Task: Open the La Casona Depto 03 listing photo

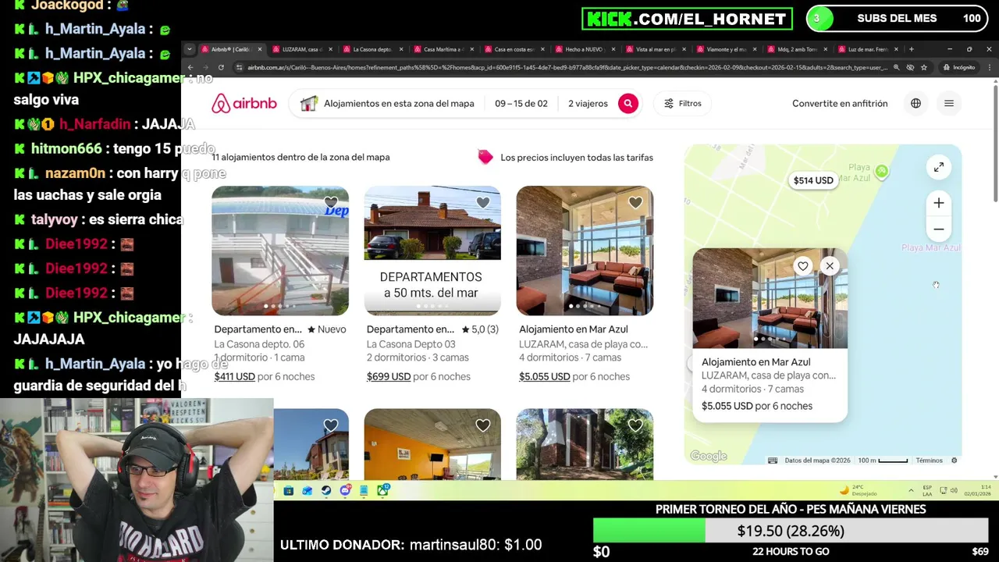Action: (432, 251)
